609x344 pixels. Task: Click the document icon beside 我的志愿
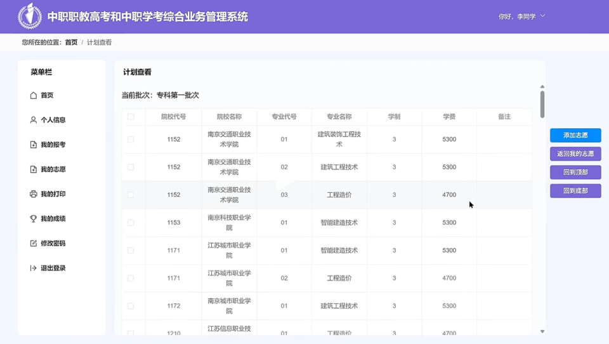(x=34, y=169)
